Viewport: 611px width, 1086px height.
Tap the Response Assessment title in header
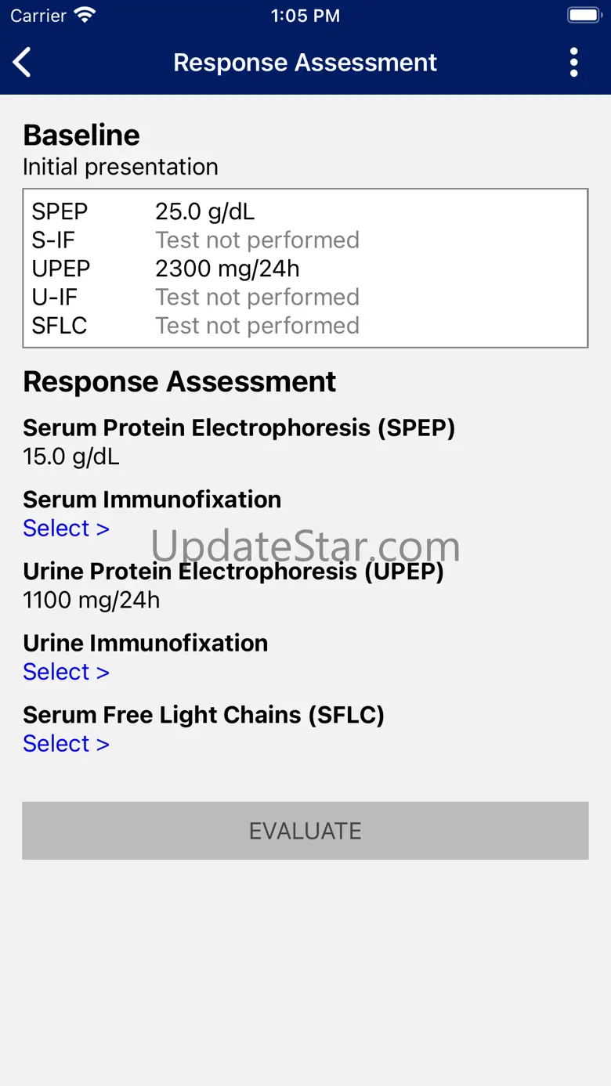(305, 63)
